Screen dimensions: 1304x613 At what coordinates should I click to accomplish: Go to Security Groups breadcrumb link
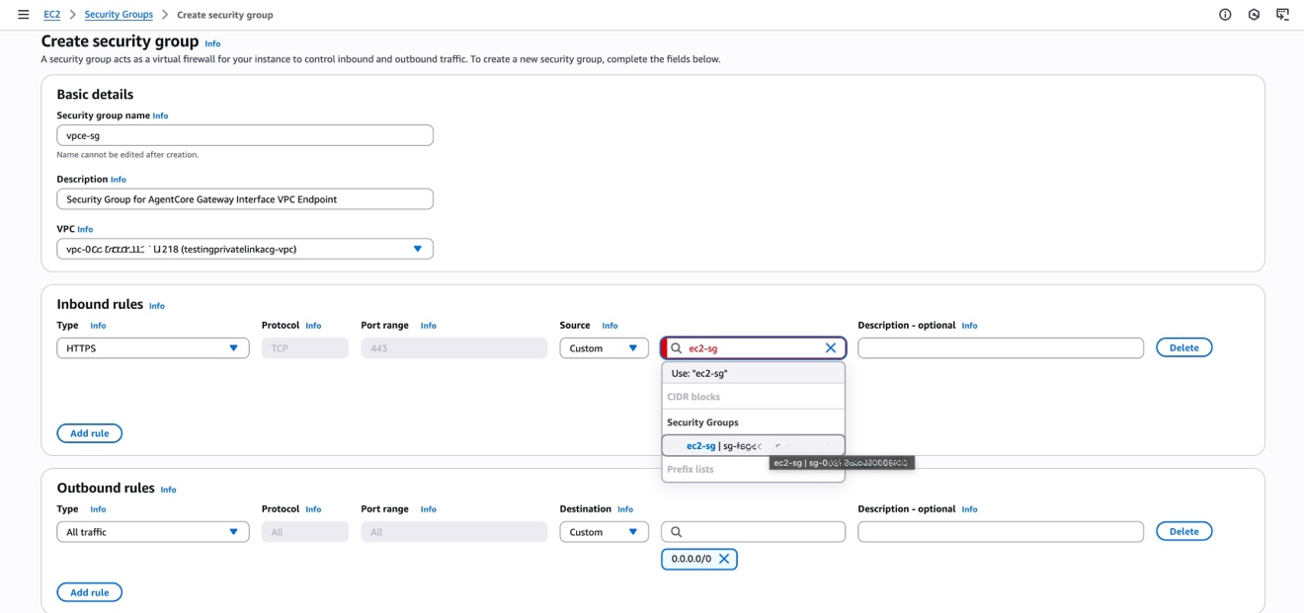click(x=119, y=15)
